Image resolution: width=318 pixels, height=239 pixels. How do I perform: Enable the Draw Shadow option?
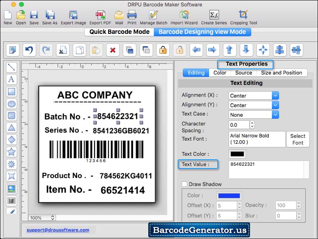point(184,184)
